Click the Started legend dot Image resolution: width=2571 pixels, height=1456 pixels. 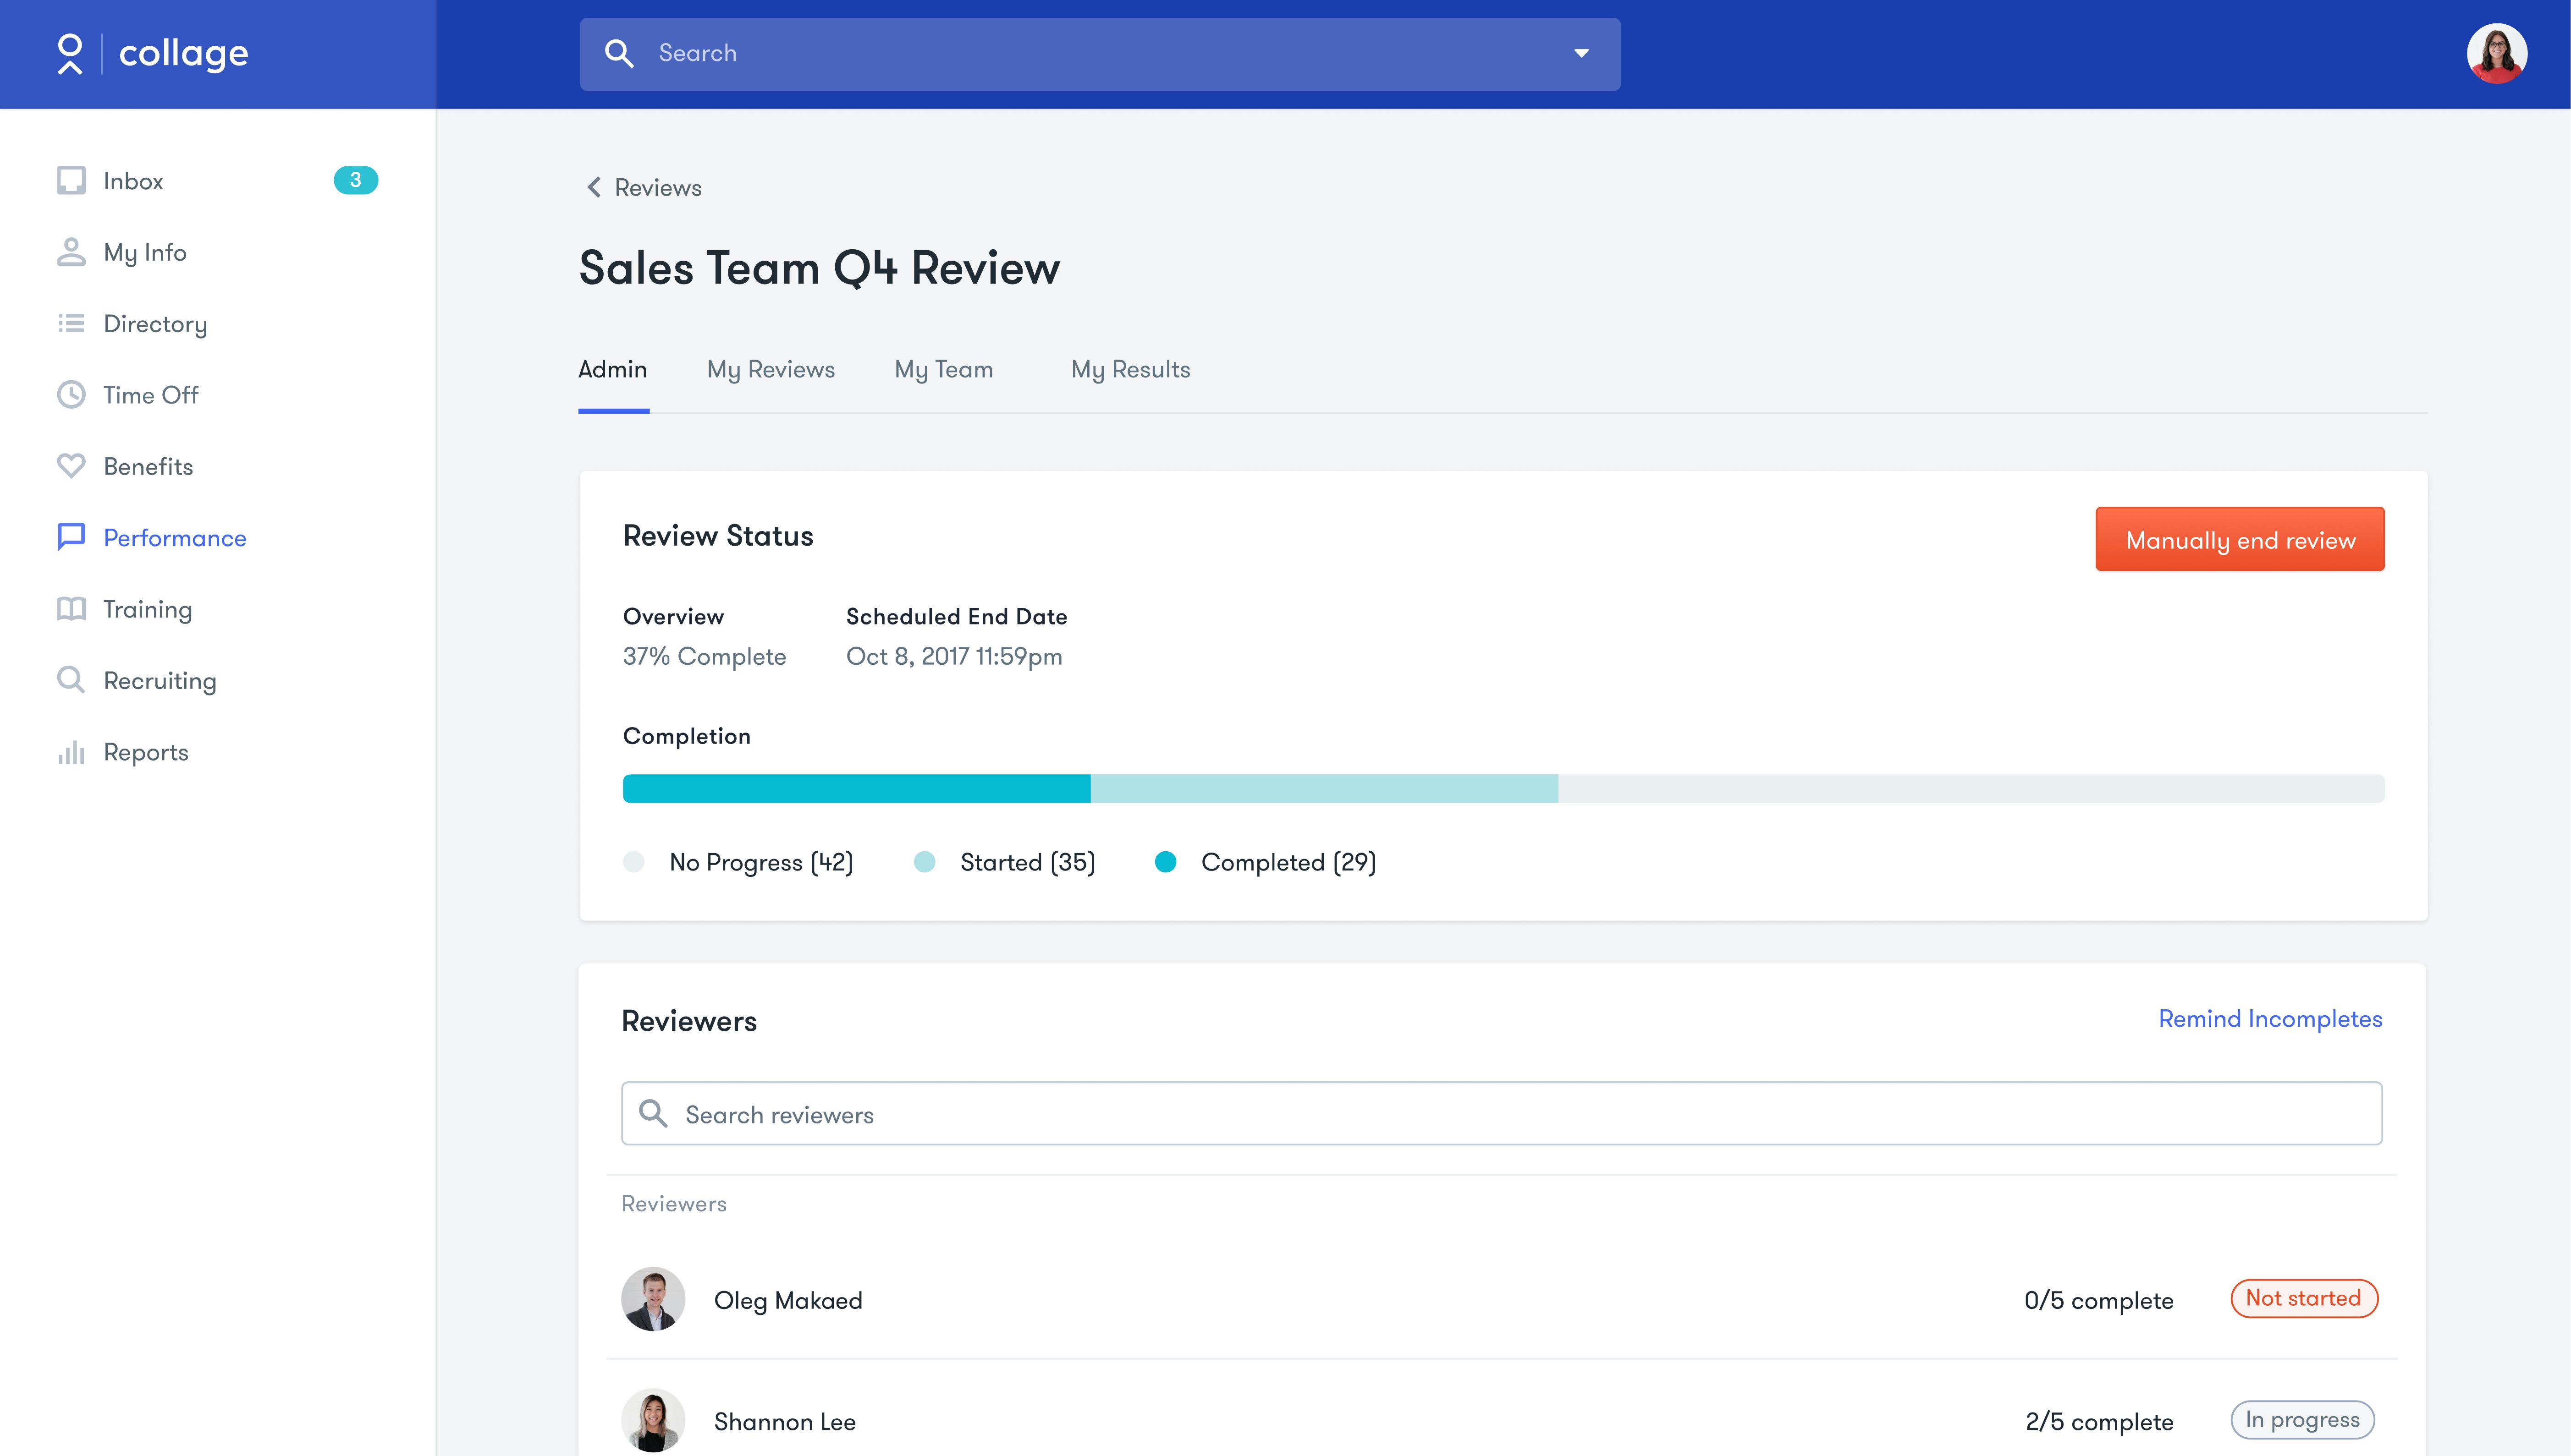pos(925,862)
